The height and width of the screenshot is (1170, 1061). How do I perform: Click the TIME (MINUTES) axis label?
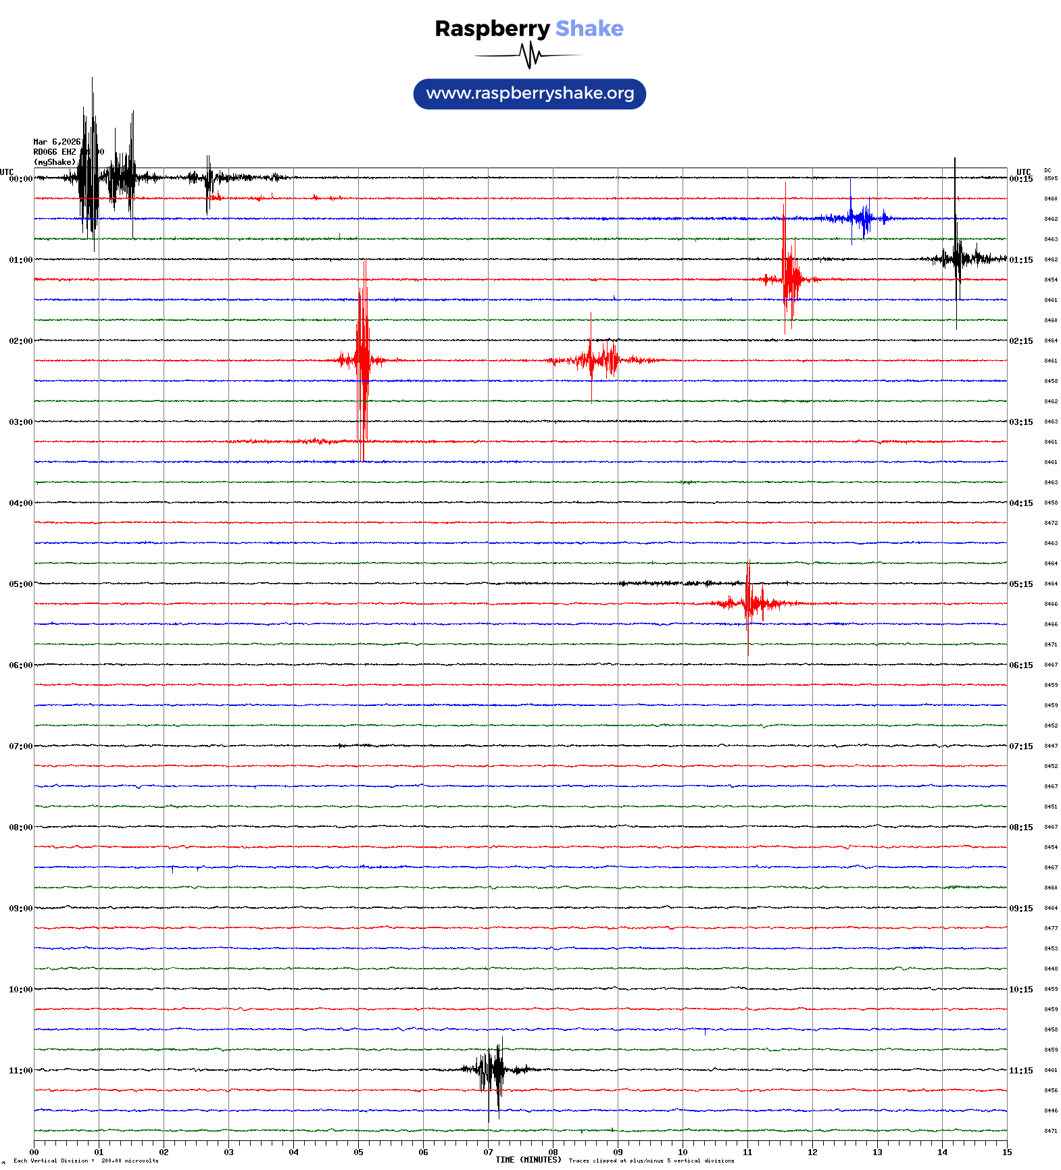(528, 1160)
